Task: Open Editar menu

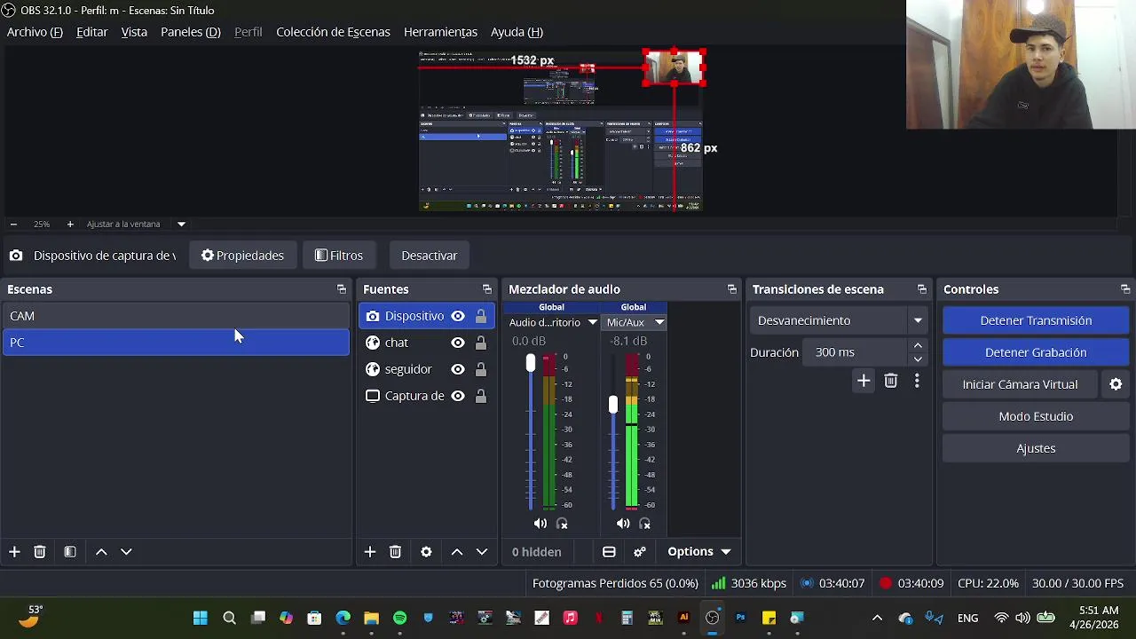Action: 92,32
